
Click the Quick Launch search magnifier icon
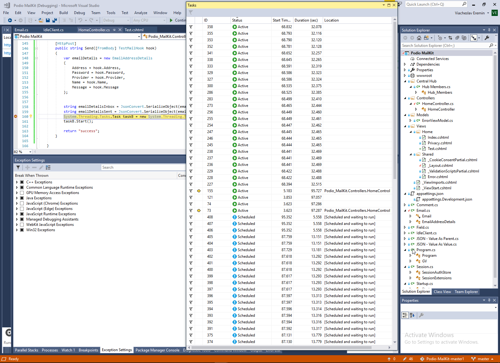464,4
